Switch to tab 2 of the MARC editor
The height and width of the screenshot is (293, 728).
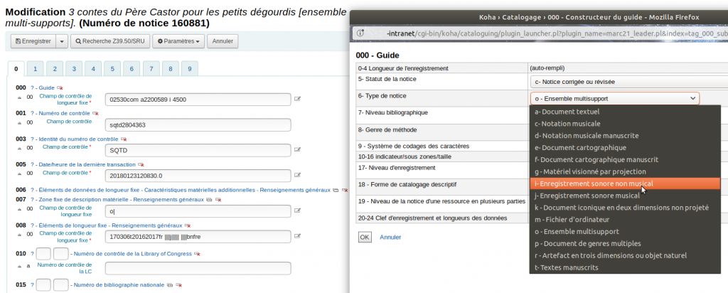pos(55,69)
